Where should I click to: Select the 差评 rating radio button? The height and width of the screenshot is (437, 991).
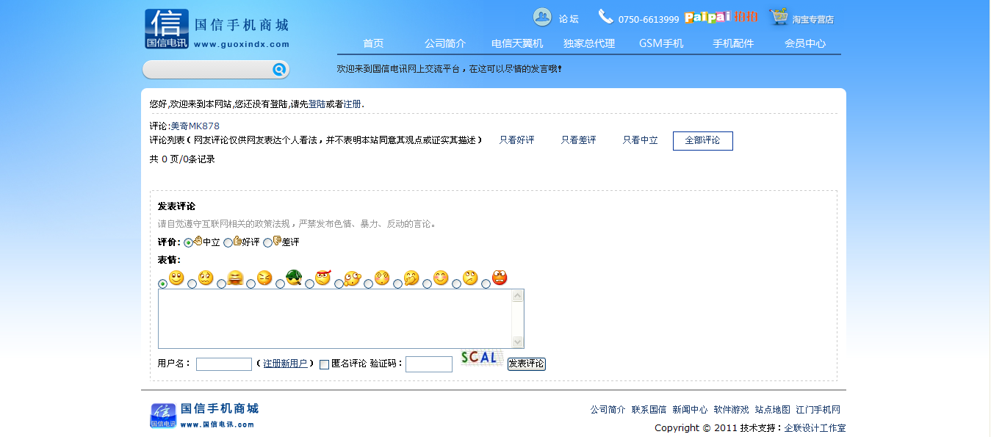click(x=267, y=242)
